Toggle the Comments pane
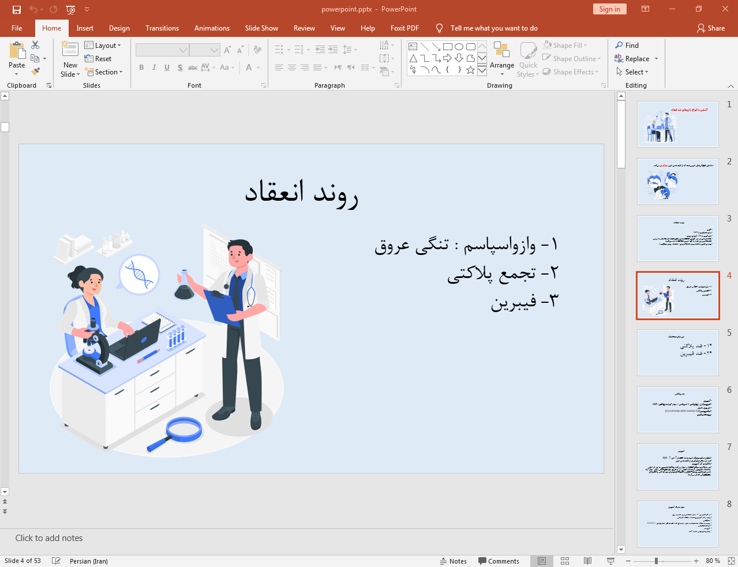 499,561
